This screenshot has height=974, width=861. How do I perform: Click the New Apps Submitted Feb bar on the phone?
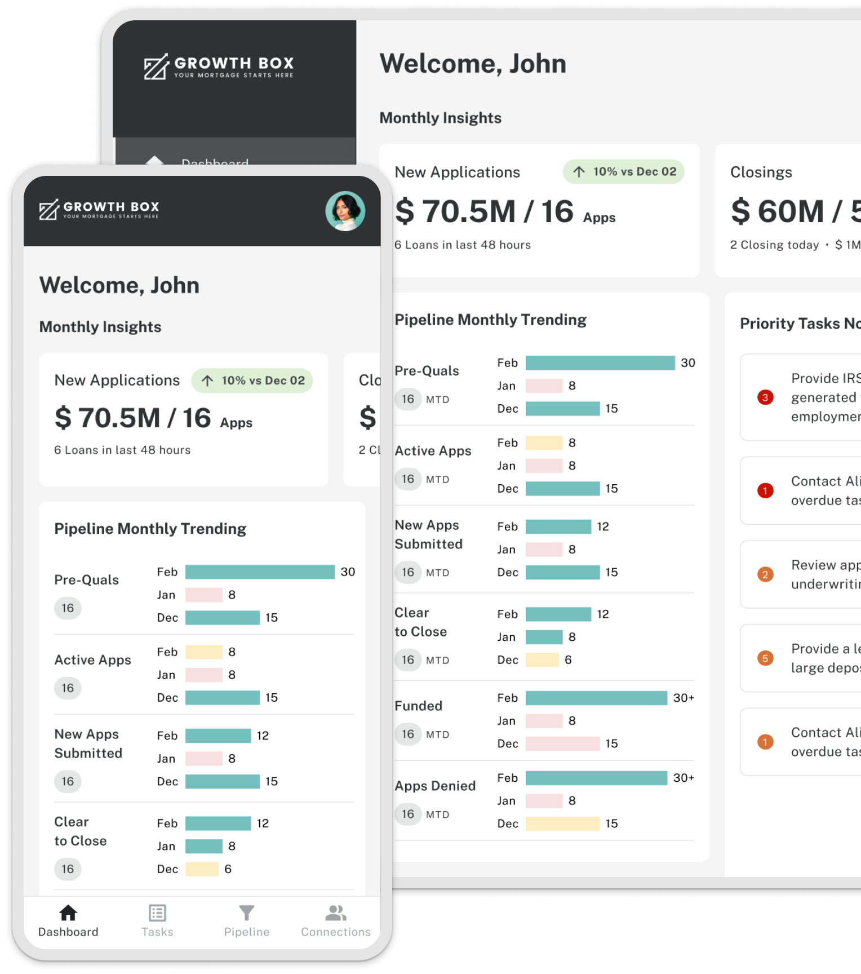pyautogui.click(x=218, y=736)
